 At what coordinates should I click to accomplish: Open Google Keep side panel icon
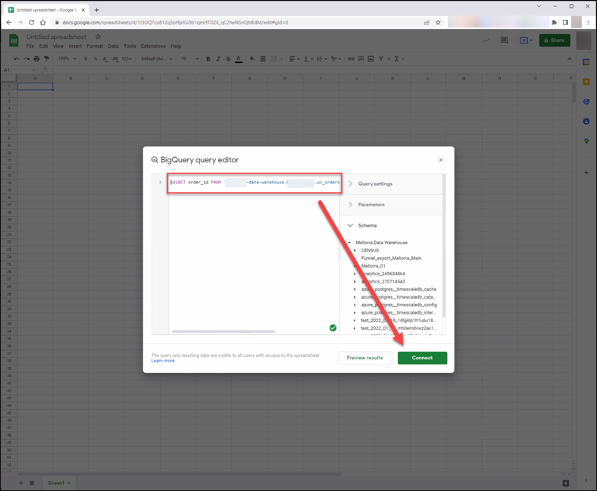[586, 82]
